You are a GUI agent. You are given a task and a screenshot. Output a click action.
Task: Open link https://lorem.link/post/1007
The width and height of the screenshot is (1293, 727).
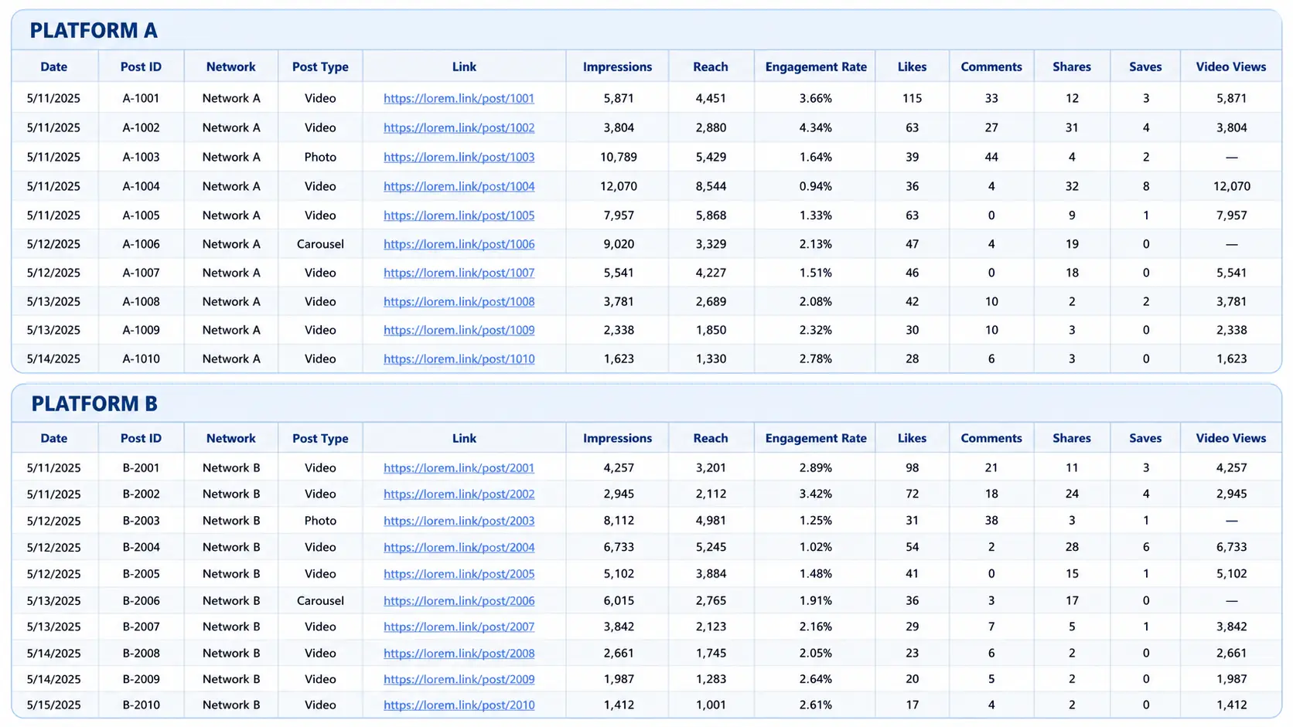tap(459, 273)
